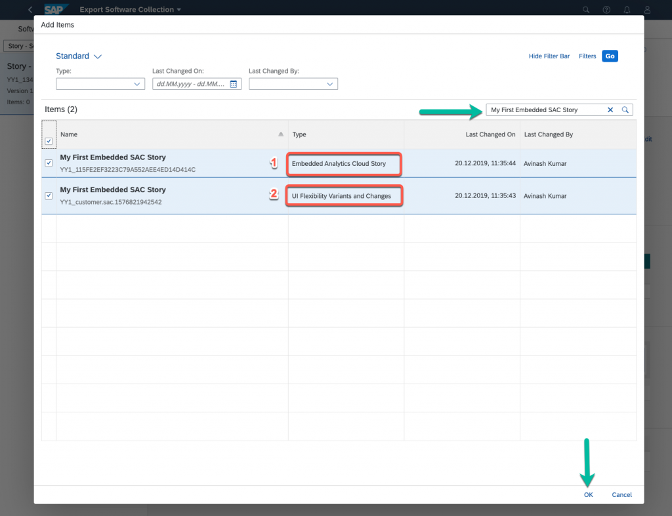Click the Add Items dialog title
The image size is (672, 516).
[x=58, y=25]
